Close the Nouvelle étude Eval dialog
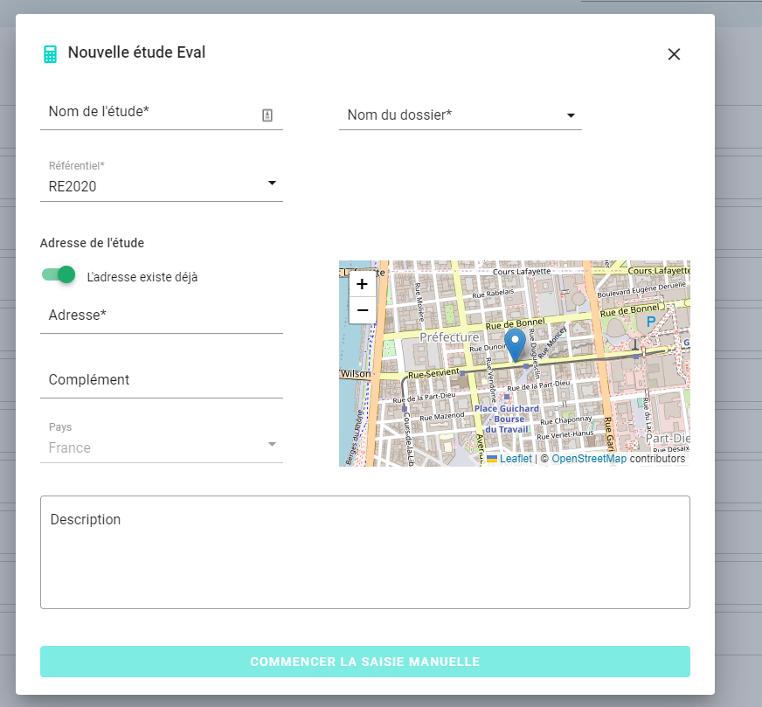762x707 pixels. 674,54
